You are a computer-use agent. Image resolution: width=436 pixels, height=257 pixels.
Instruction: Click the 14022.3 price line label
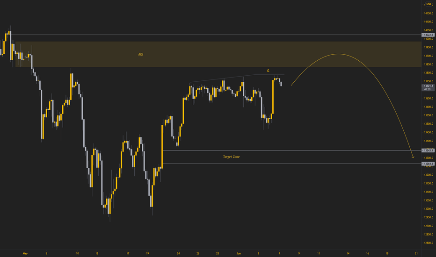coord(428,35)
